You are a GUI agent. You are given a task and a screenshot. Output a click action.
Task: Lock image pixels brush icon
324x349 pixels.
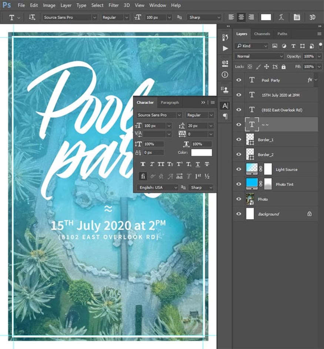(x=258, y=67)
